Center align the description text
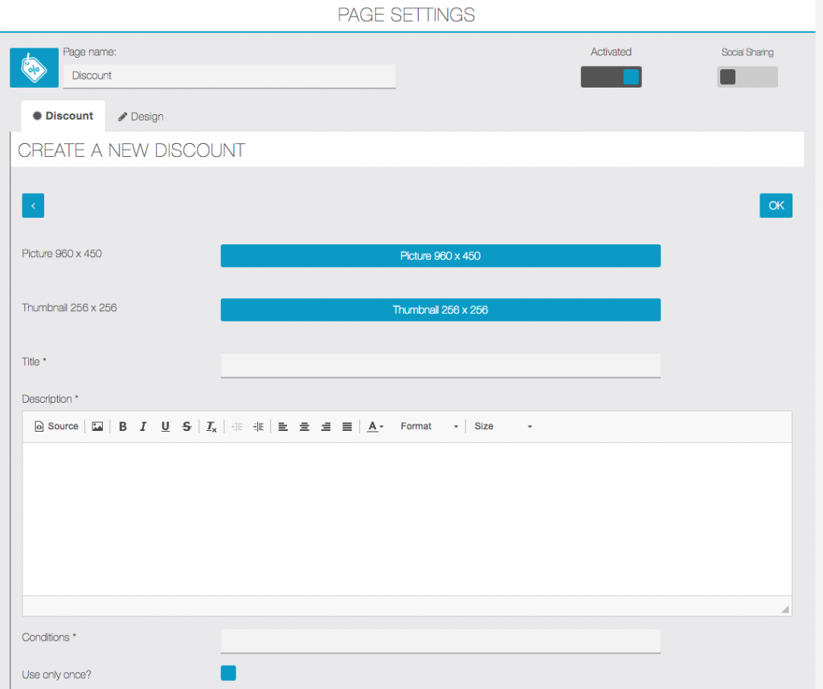The height and width of the screenshot is (689, 823). pos(305,426)
